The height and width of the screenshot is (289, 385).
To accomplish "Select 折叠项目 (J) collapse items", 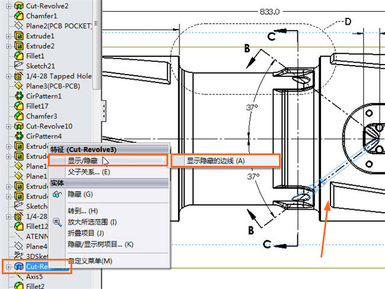I will 86,233.
